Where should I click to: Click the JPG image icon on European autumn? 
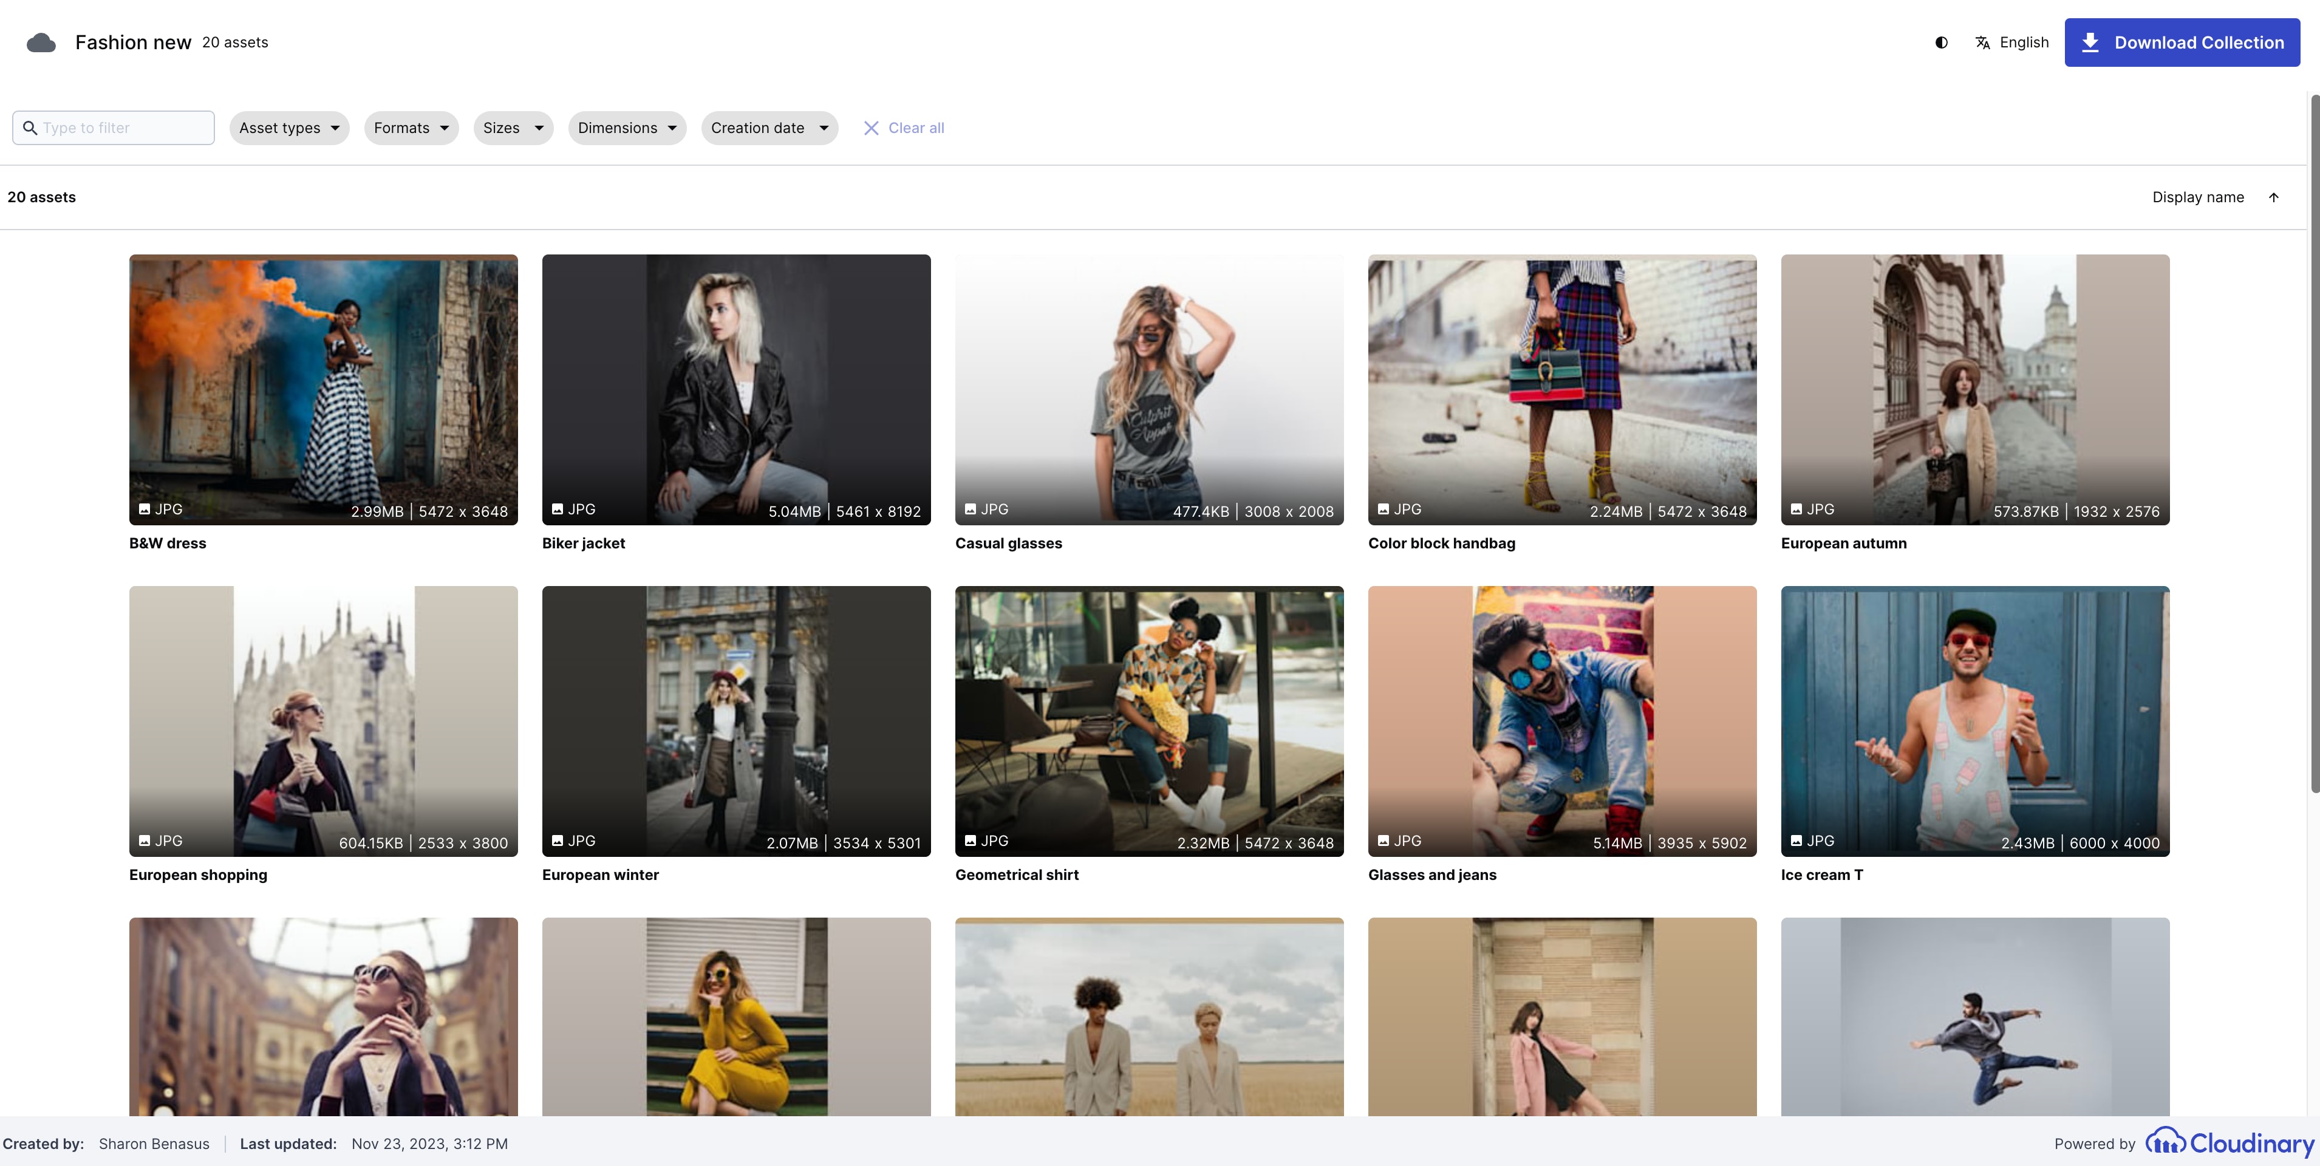click(1796, 510)
